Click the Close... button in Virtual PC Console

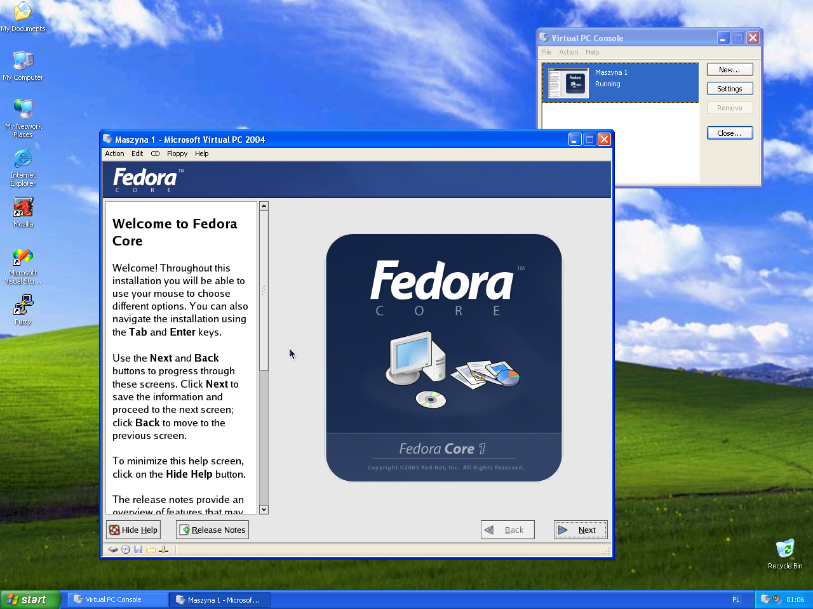[730, 133]
